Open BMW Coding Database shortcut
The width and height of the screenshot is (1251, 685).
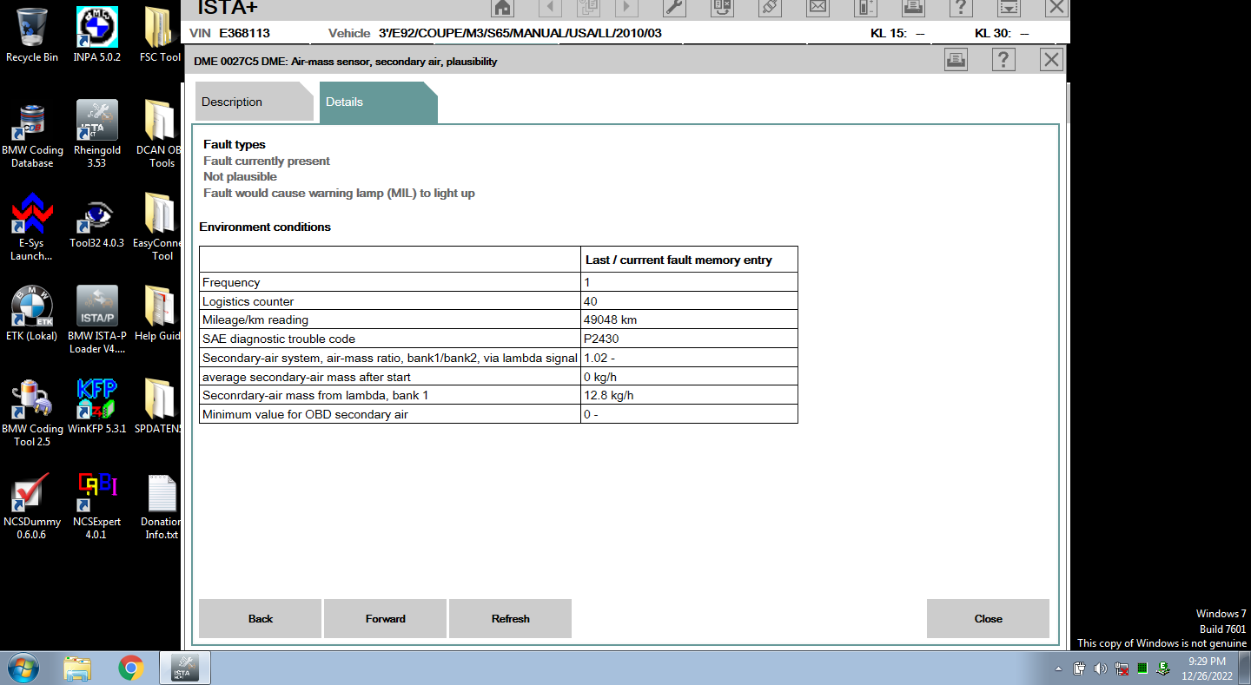32,135
